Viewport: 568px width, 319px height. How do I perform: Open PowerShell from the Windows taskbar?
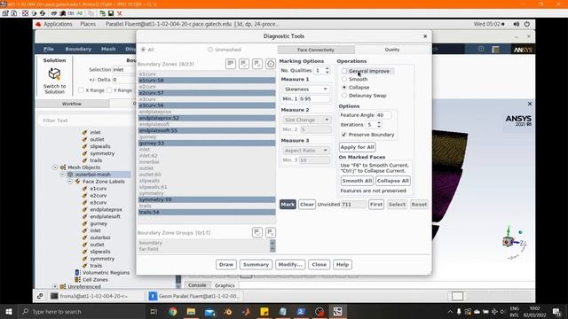pos(301,311)
